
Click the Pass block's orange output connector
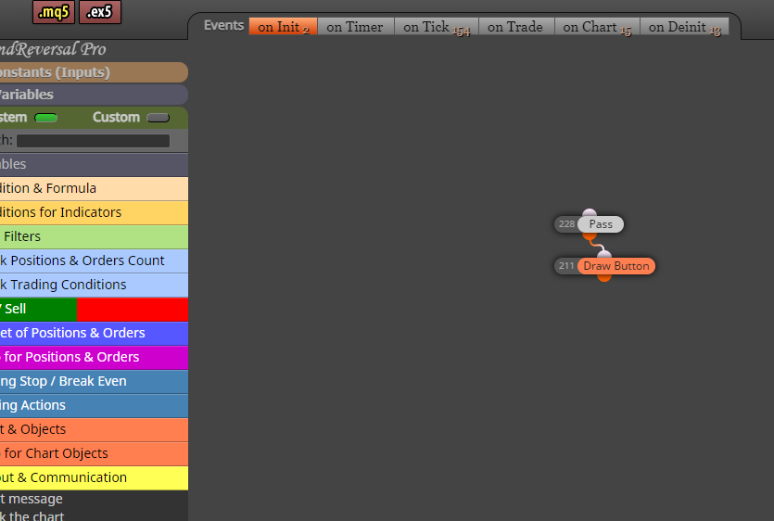(x=590, y=236)
